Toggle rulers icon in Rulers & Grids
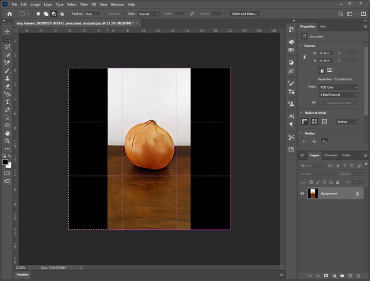Viewport: 370px width, 281px height. pos(305,122)
